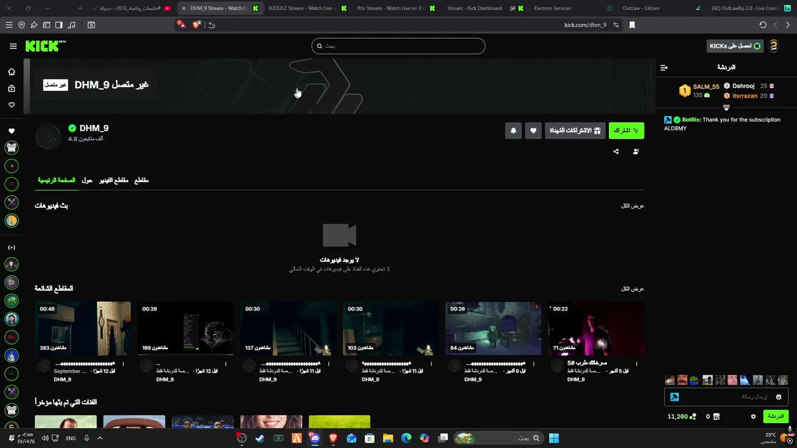Image resolution: width=797 pixels, height=448 pixels.
Task: Focus the Kick search field
Action: (398, 46)
